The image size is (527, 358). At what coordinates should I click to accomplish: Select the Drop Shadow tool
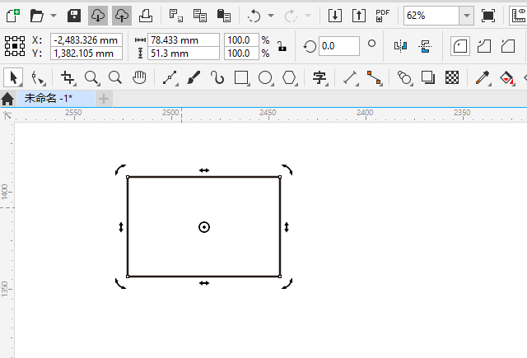pos(428,78)
